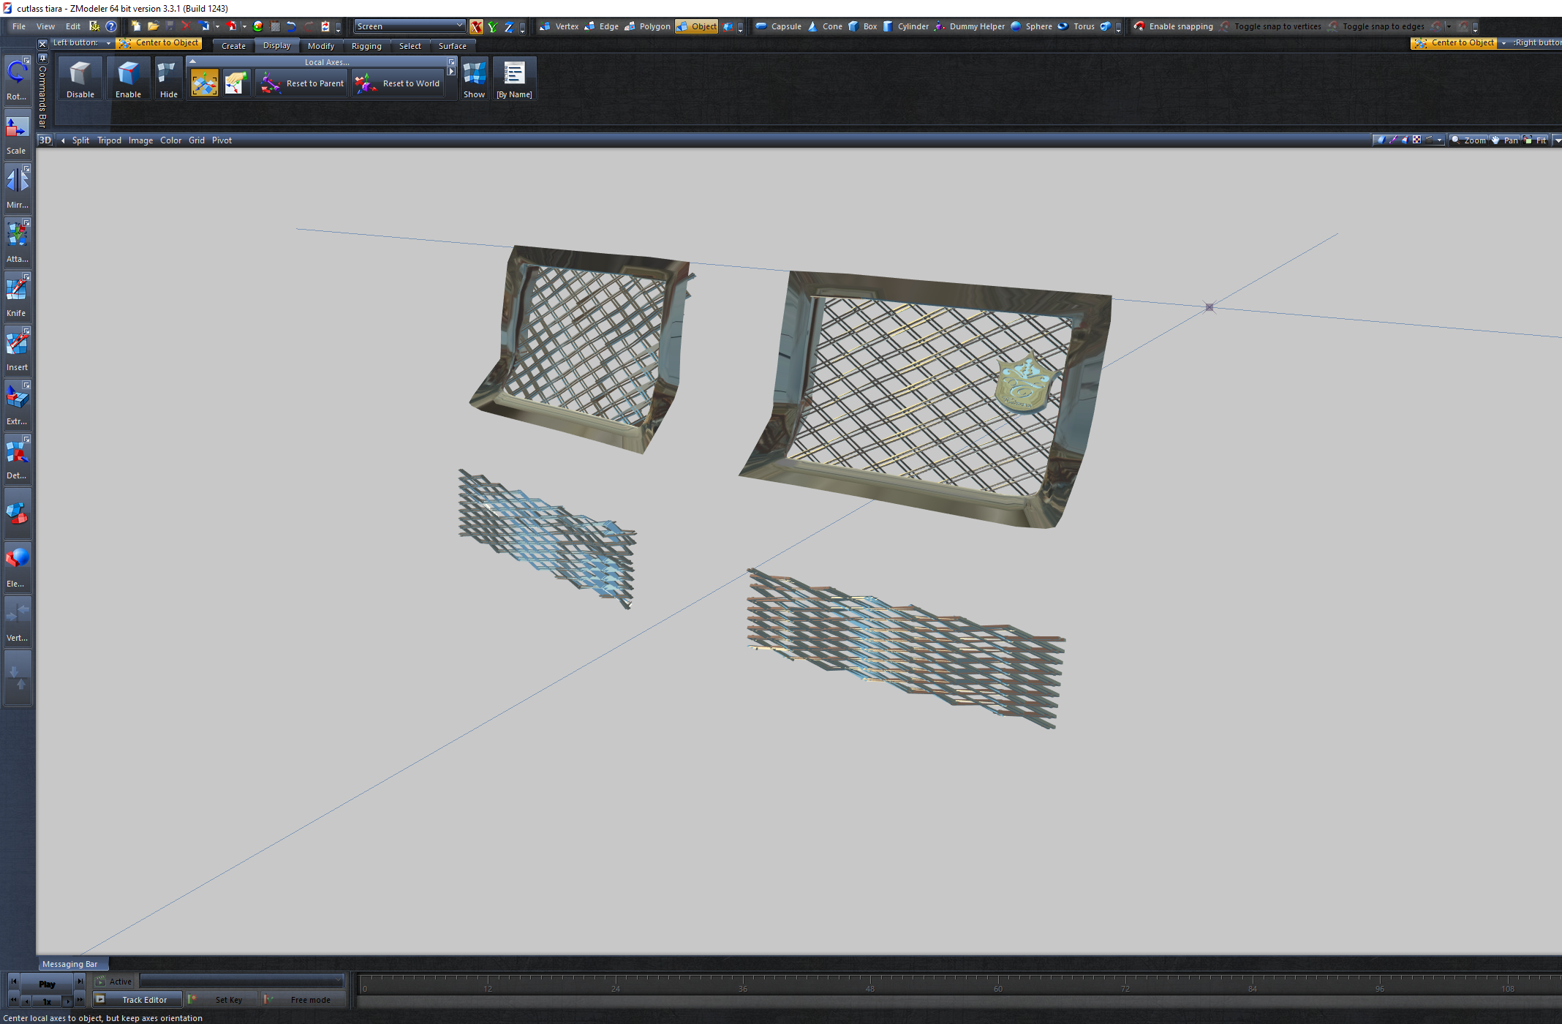Screen dimensions: 1562x1024
Task: Switch to Polygon selection level
Action: pyautogui.click(x=648, y=26)
